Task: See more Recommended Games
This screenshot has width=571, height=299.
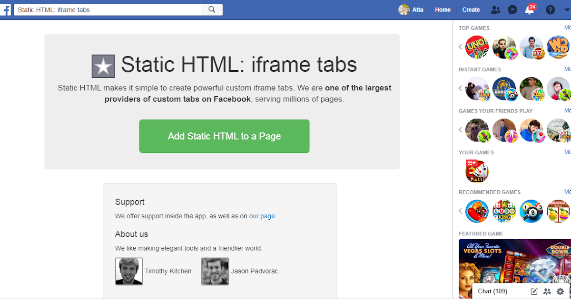Action: (568, 192)
